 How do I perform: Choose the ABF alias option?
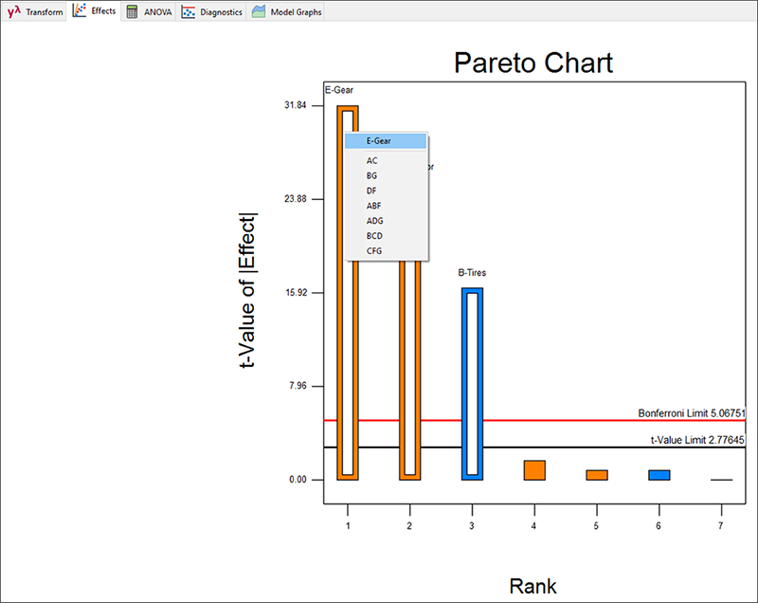pyautogui.click(x=373, y=206)
